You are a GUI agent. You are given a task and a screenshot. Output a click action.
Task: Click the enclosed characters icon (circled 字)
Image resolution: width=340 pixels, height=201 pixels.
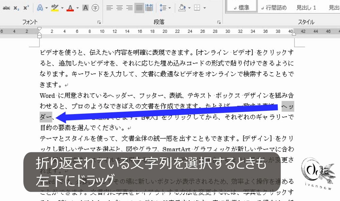tap(95, 8)
